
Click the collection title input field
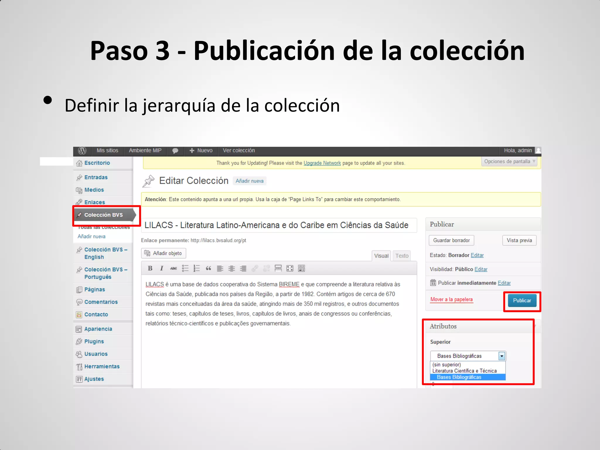(279, 225)
